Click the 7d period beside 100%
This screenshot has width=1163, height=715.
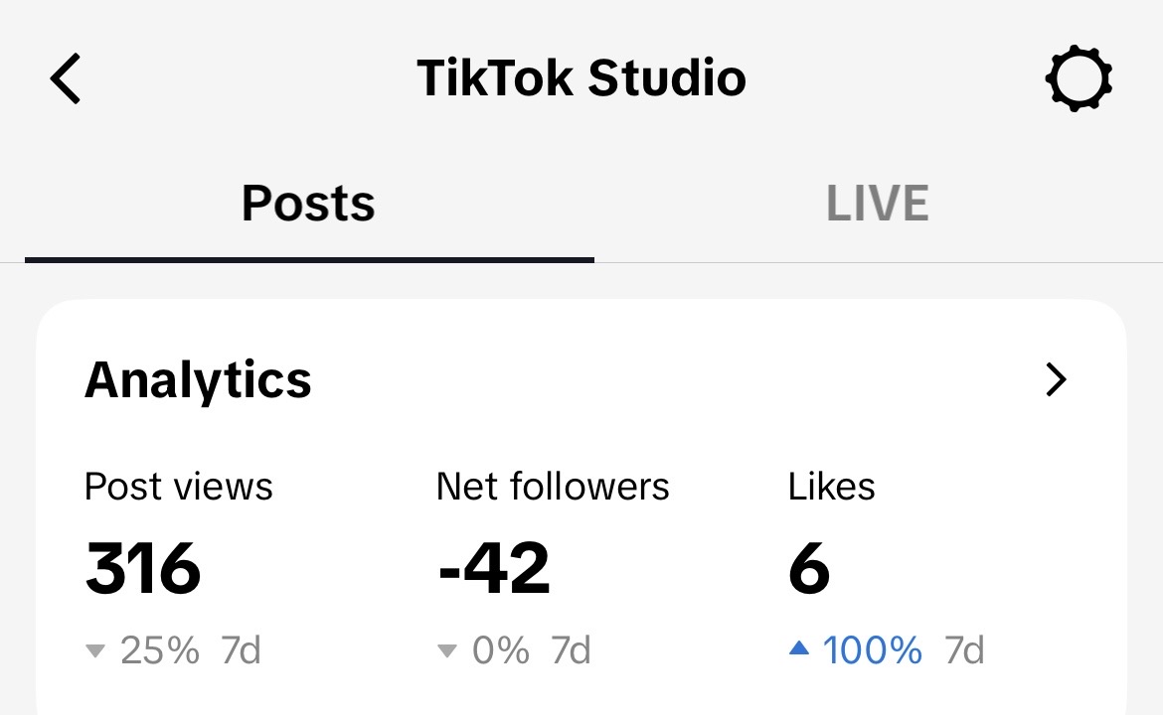click(964, 651)
